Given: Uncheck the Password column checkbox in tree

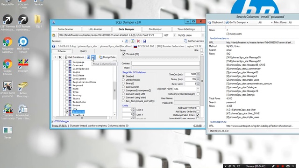Looking at the screenshot, I should point(67,112).
